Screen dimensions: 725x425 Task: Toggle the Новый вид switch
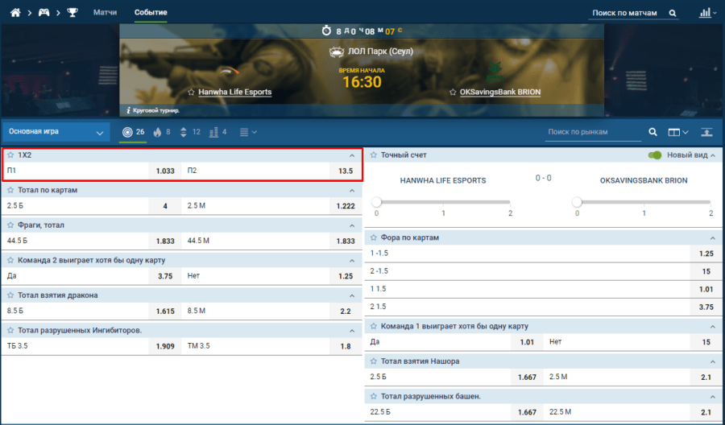pos(655,155)
